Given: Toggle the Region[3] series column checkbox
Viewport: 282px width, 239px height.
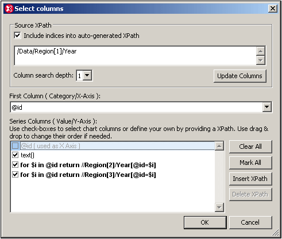Looking at the screenshot, I should 15,175.
